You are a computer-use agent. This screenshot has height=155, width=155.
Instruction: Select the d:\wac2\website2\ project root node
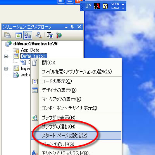click(x=35, y=44)
